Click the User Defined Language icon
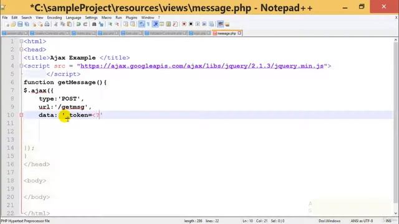 tap(162, 24)
